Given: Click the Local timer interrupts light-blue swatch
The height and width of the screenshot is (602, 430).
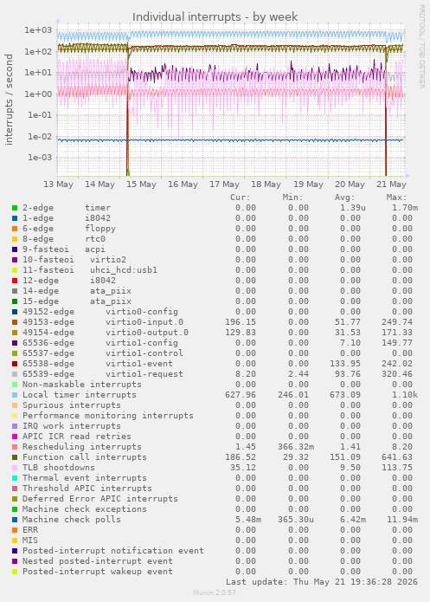Looking at the screenshot, I should tap(15, 395).
